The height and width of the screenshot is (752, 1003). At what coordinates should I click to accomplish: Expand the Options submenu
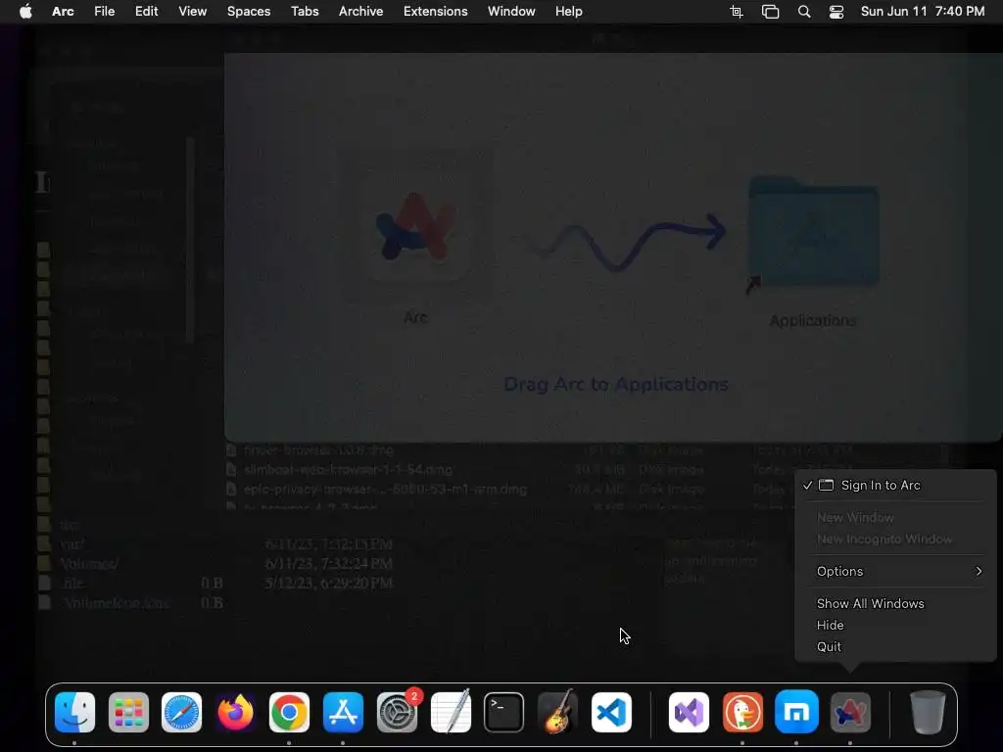(x=895, y=571)
